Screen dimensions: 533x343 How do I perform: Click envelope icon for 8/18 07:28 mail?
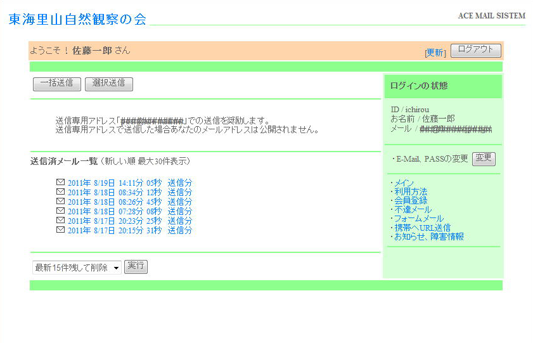pos(61,211)
